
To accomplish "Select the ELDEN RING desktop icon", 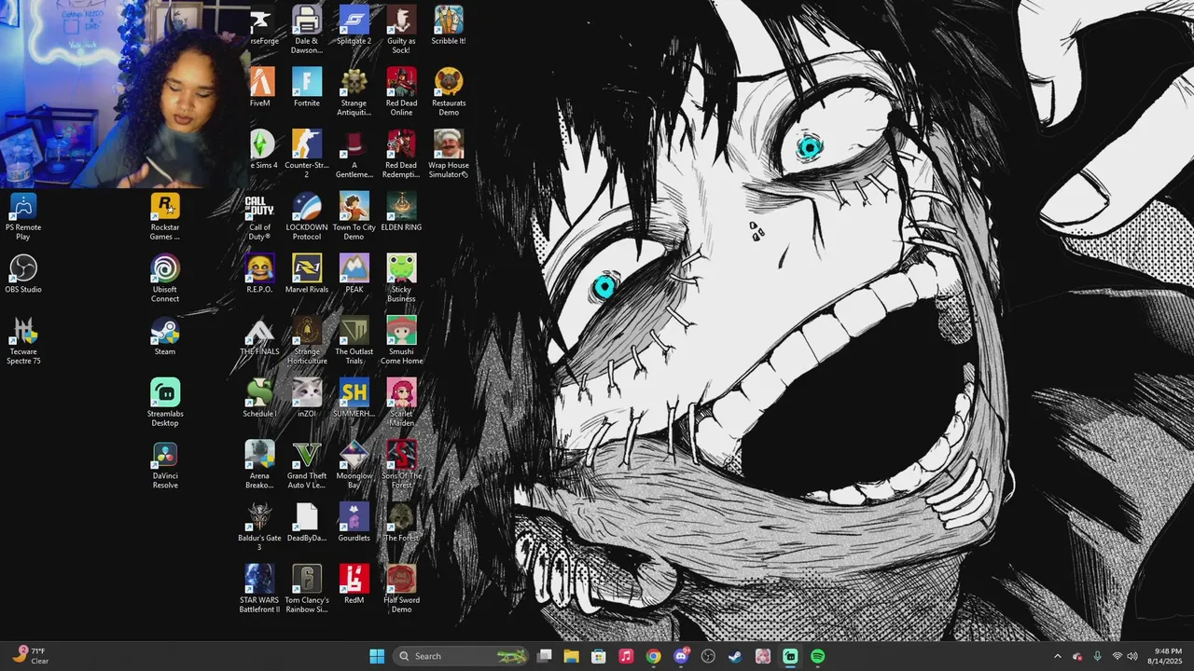I will click(401, 211).
